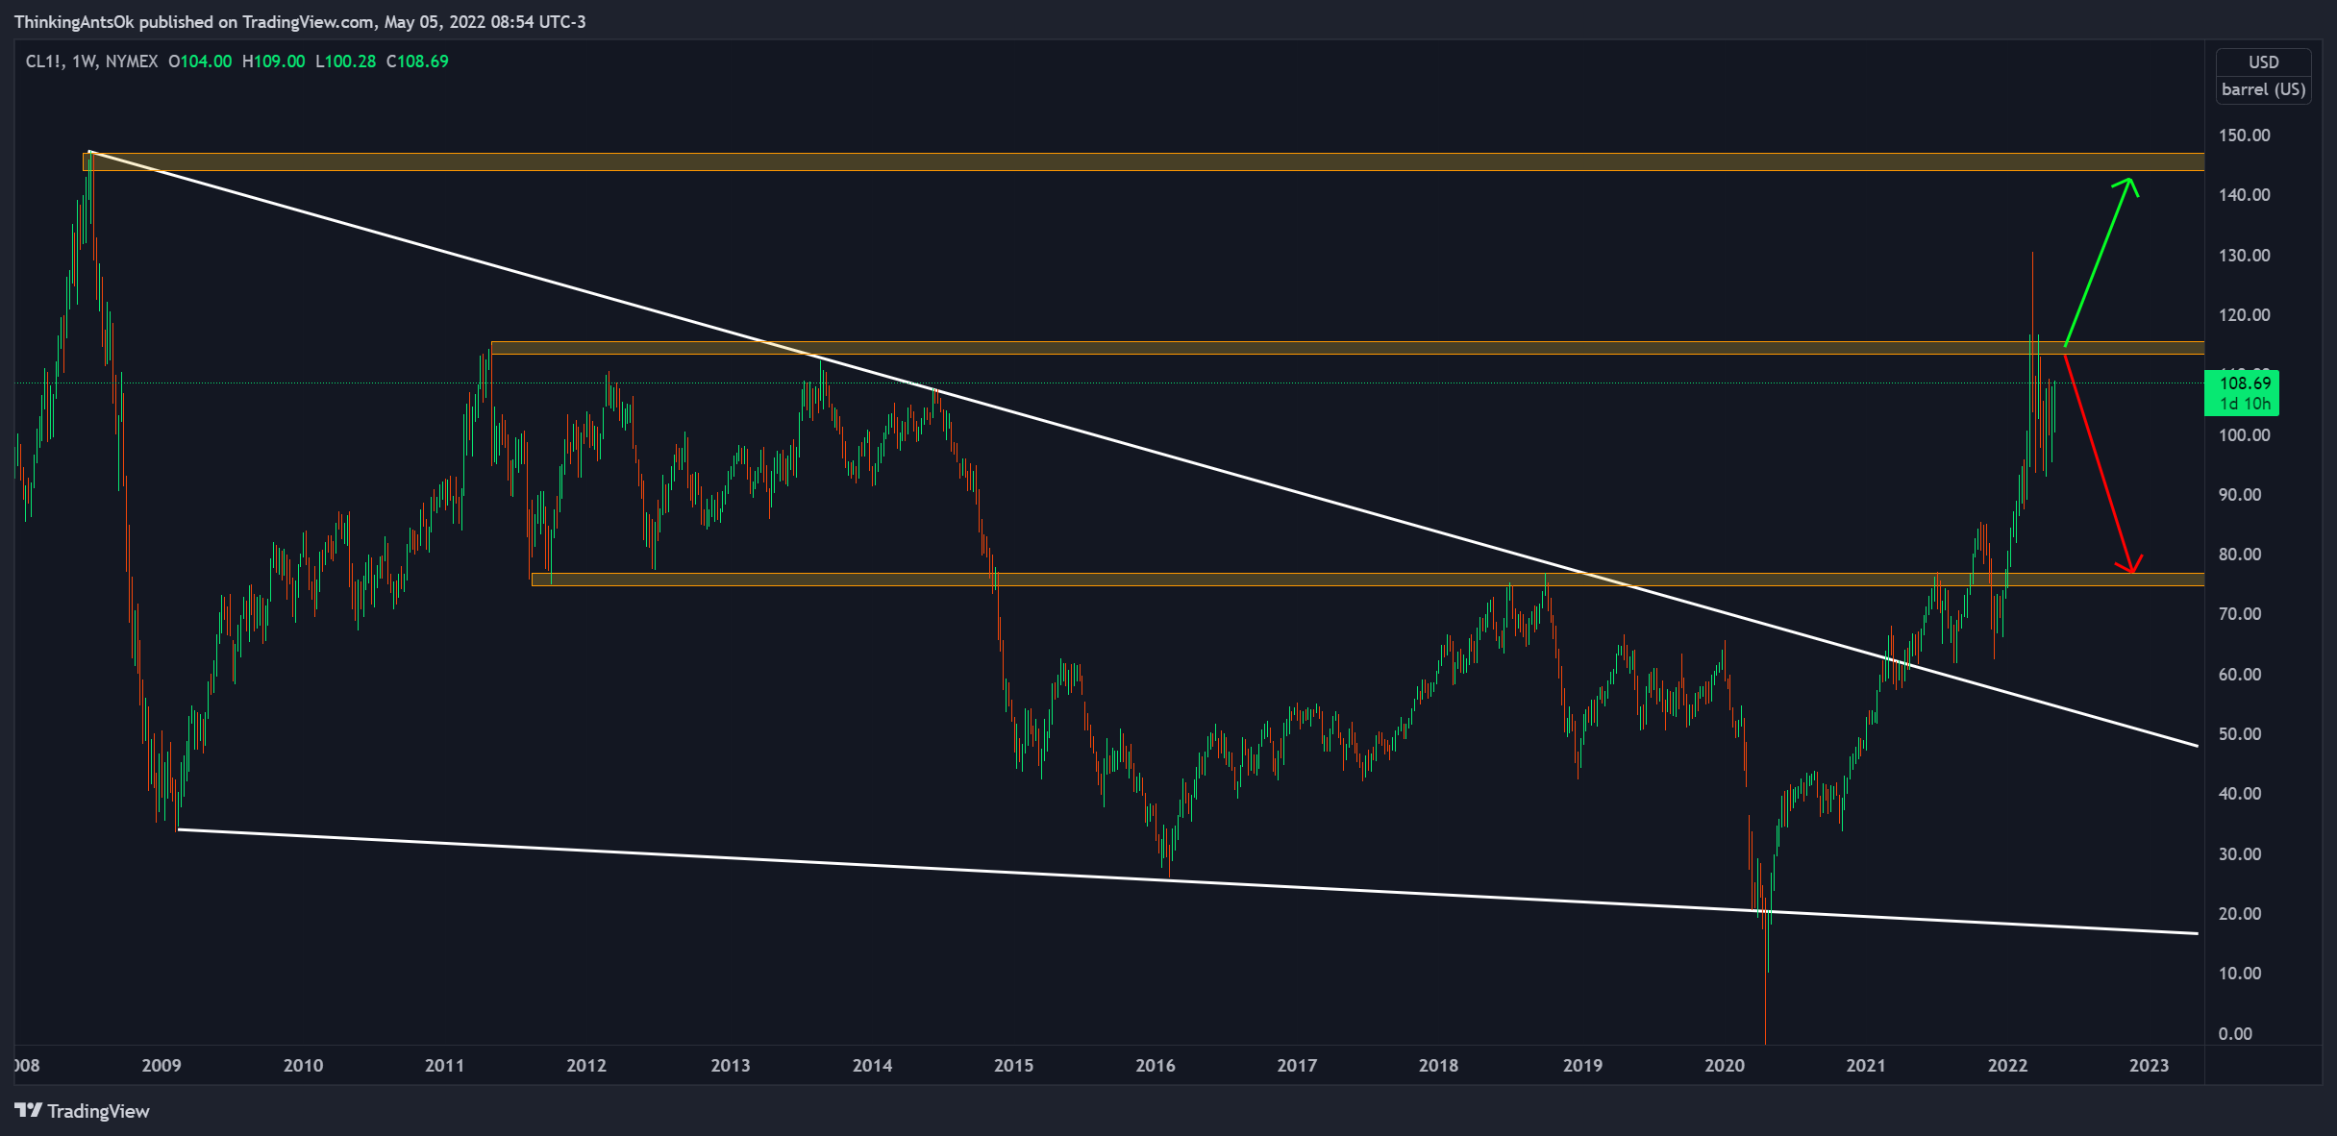Click the NYMEX exchange label
The image size is (2337, 1136).
coord(132,62)
